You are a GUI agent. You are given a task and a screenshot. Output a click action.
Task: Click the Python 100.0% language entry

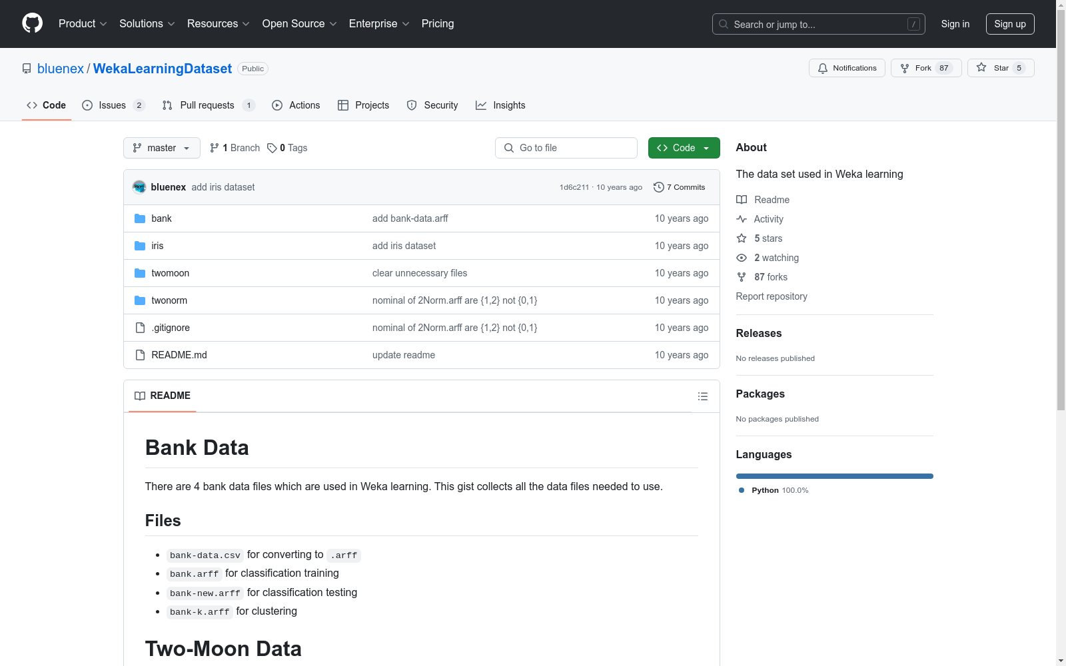click(774, 490)
